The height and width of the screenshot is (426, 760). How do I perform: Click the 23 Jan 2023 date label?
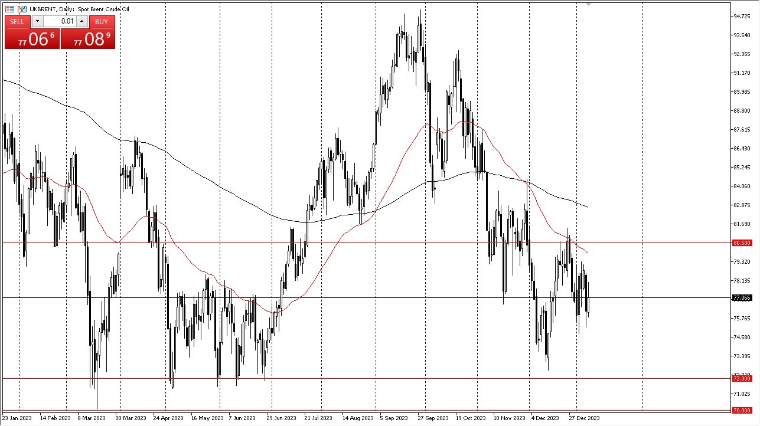tap(15, 418)
